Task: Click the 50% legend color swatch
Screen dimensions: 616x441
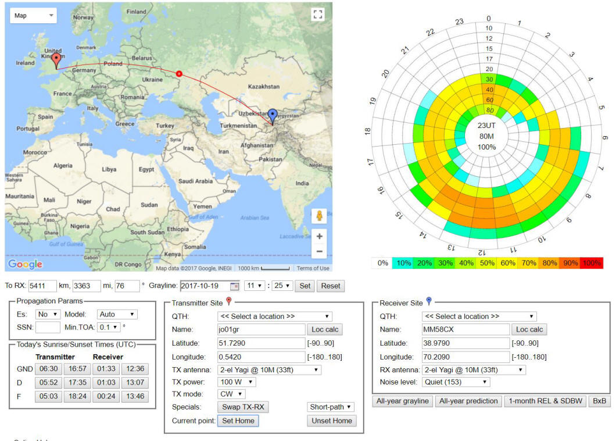Action: pos(487,263)
